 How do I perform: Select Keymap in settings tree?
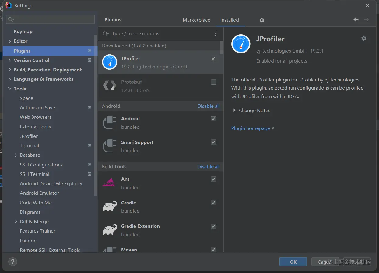tap(23, 32)
